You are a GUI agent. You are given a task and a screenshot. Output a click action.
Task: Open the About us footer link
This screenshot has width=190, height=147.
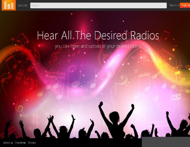[x=8, y=143]
